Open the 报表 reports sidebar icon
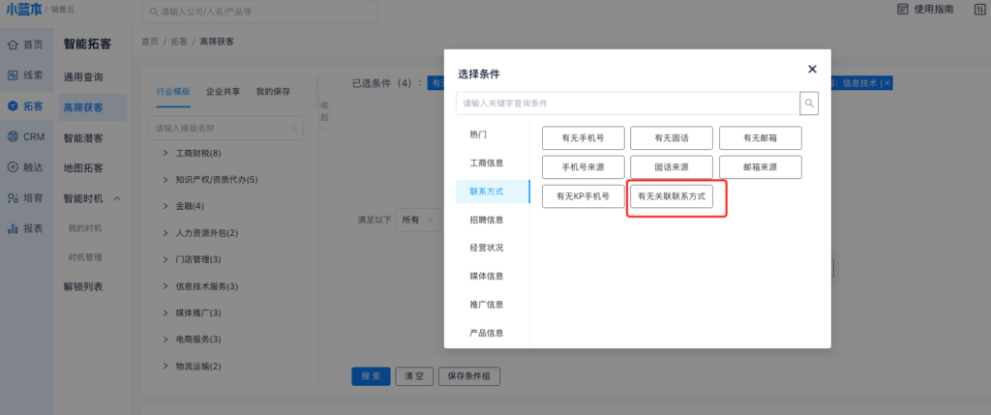The width and height of the screenshot is (991, 415). coord(14,228)
